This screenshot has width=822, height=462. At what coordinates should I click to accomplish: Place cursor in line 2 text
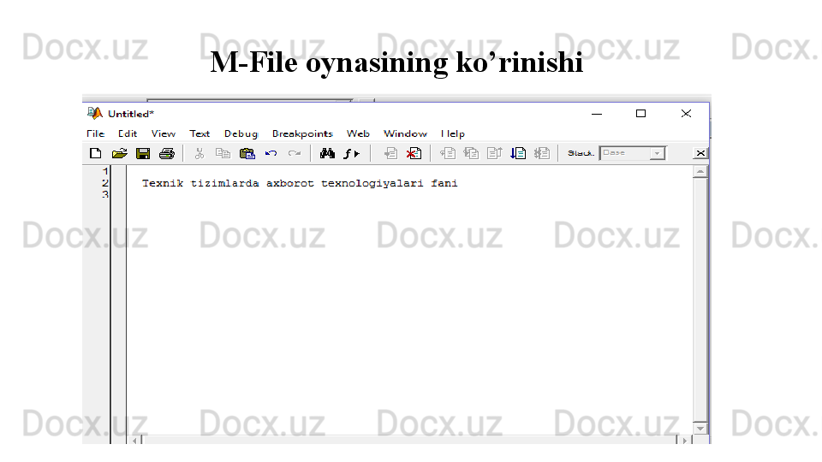(300, 183)
